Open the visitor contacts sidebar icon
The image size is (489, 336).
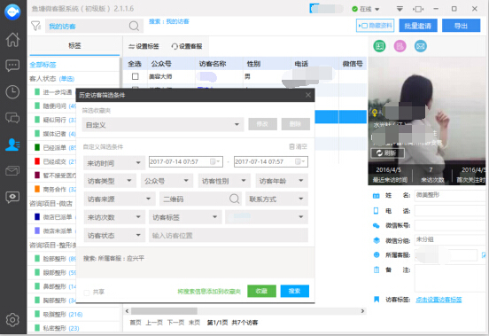(x=12, y=145)
